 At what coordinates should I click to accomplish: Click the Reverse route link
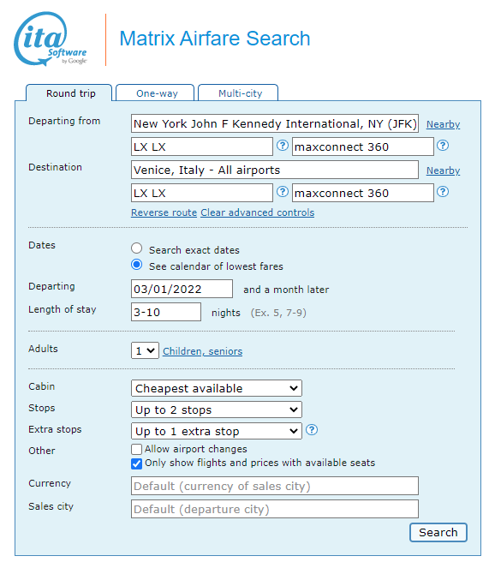pyautogui.click(x=164, y=212)
